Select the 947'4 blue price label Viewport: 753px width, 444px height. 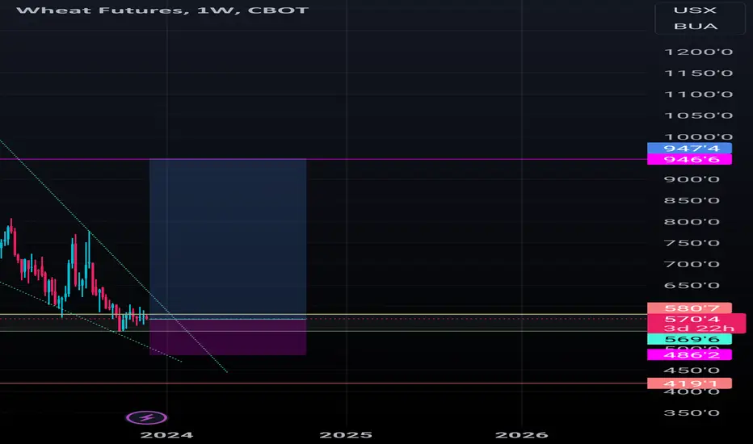(x=689, y=149)
